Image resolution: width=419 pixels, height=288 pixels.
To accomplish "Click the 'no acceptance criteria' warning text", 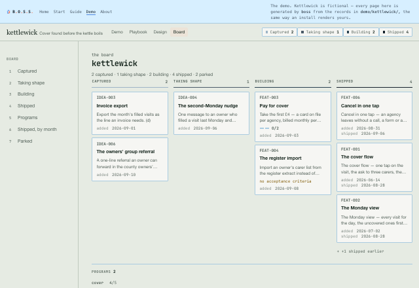I will (x=285, y=181).
